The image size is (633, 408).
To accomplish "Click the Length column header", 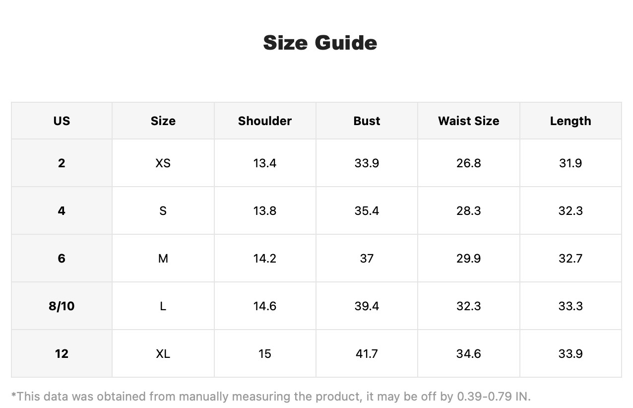I will (570, 121).
